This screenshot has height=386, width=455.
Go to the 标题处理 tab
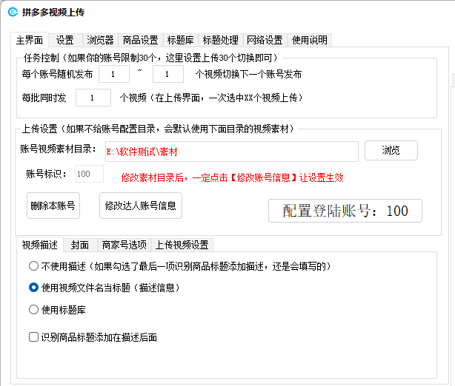coord(221,40)
